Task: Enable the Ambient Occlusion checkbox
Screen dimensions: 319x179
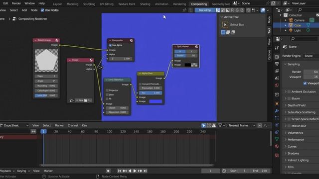Action: 289,91
